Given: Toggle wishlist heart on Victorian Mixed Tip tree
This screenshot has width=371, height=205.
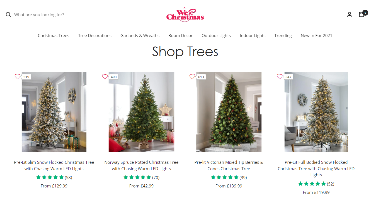Looking at the screenshot, I should [192, 77].
